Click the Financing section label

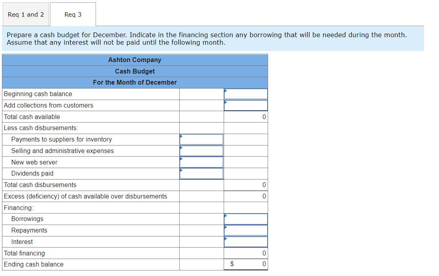(x=19, y=208)
